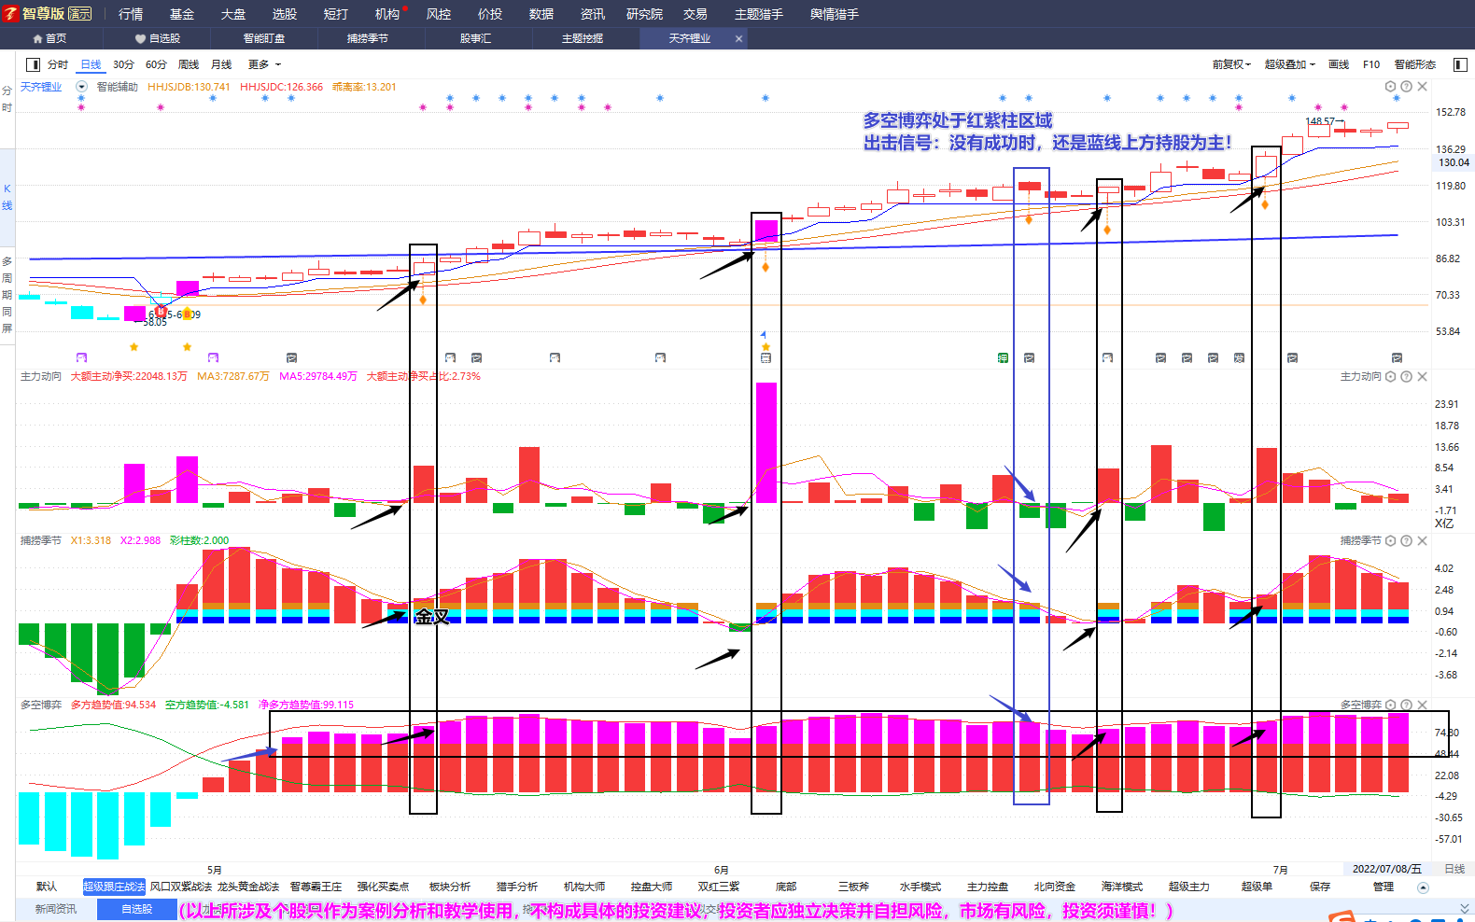Select the 主力控盘 template
This screenshot has height=922, width=1475.
coord(988,887)
